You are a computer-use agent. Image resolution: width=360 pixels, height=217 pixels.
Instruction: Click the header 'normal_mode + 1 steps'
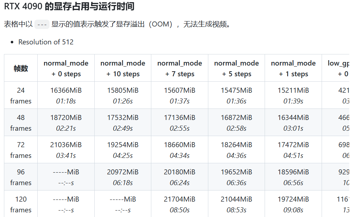tap(293, 68)
